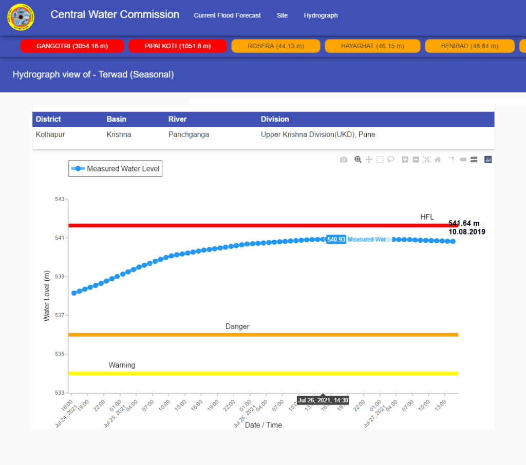Choose the Box Select tool

pyautogui.click(x=380, y=160)
